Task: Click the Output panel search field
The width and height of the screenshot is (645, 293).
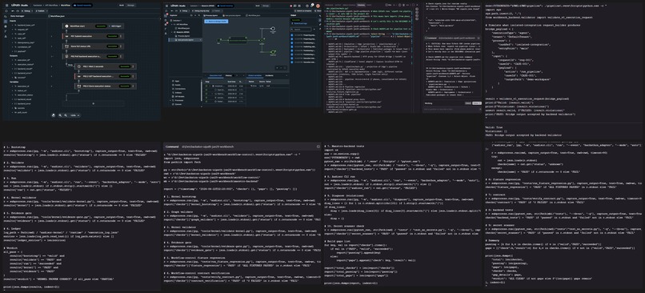Action: click(301, 29)
